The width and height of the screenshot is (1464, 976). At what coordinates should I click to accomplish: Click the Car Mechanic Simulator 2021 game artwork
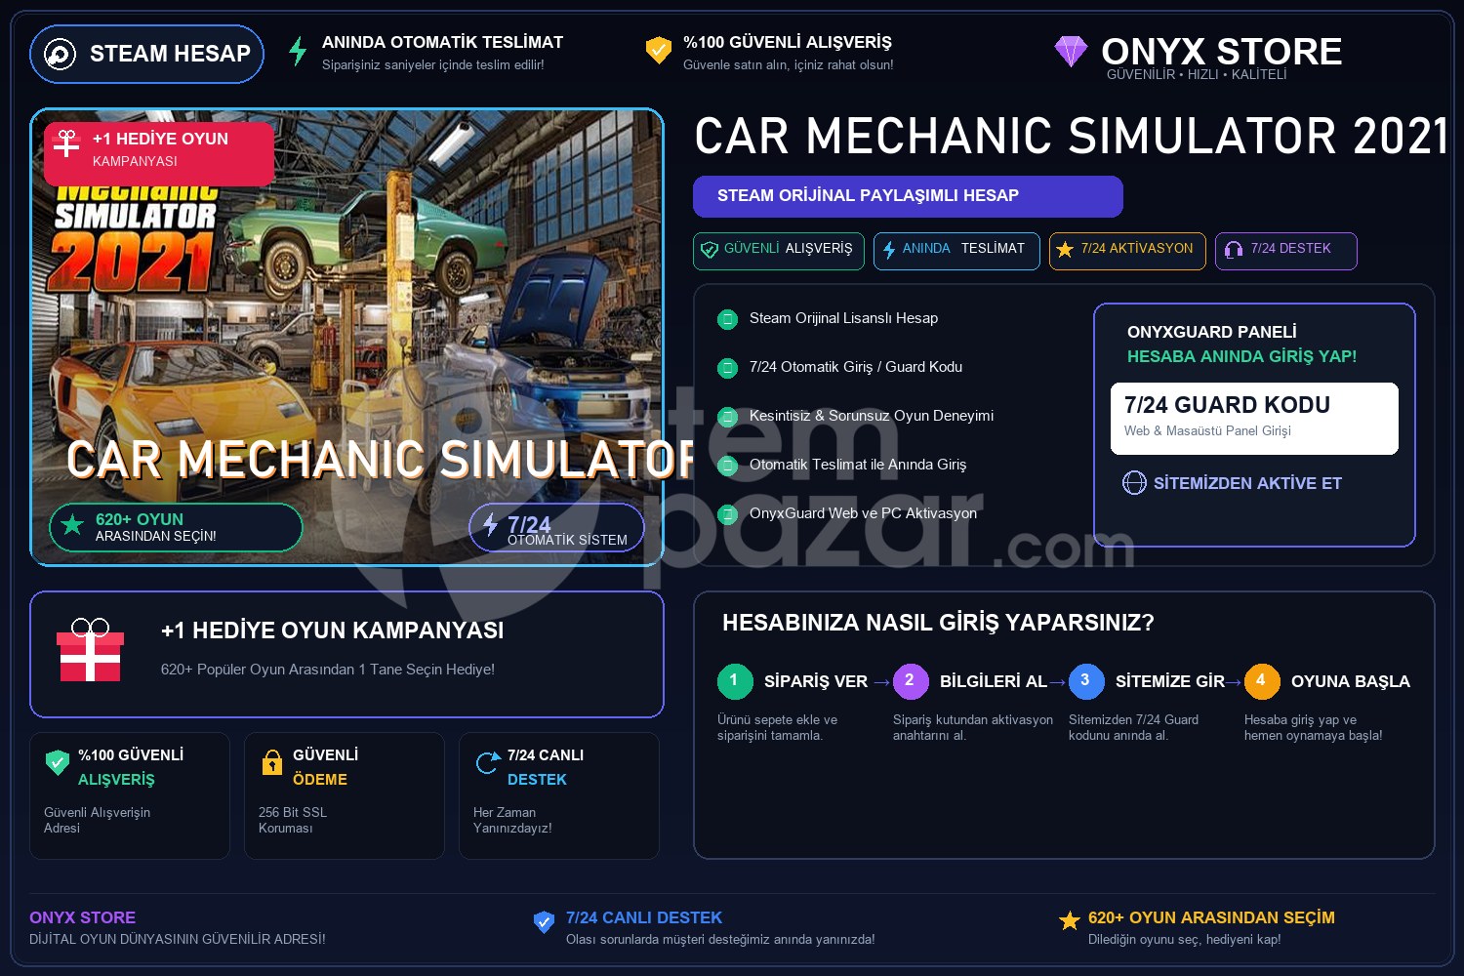[x=346, y=337]
